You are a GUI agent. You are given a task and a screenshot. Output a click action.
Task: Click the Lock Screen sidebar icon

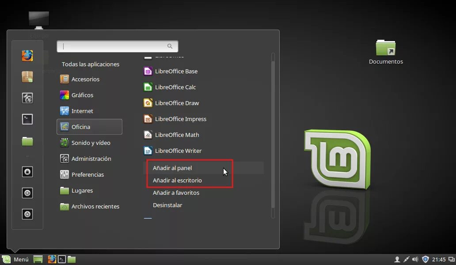coord(27,172)
